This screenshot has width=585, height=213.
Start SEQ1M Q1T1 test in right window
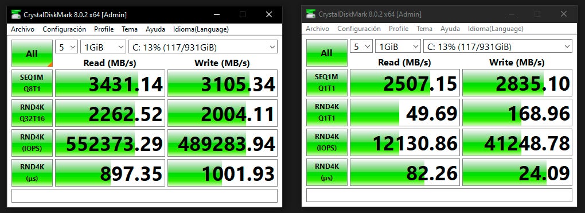click(327, 83)
